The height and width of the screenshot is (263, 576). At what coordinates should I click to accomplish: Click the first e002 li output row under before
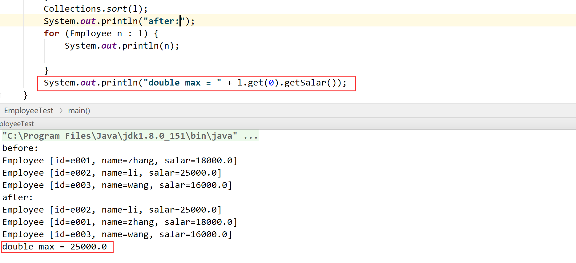coord(112,173)
